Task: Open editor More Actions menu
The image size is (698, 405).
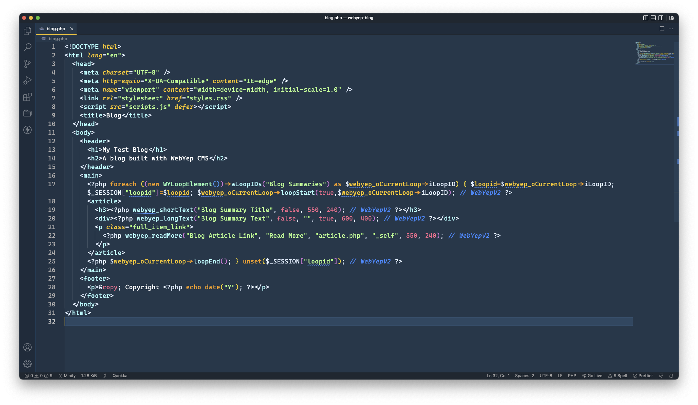Action: coord(671,29)
